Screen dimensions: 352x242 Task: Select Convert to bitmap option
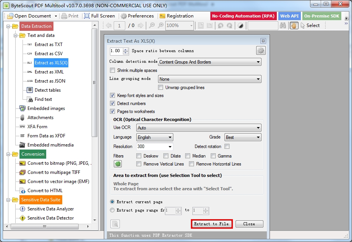(58, 163)
